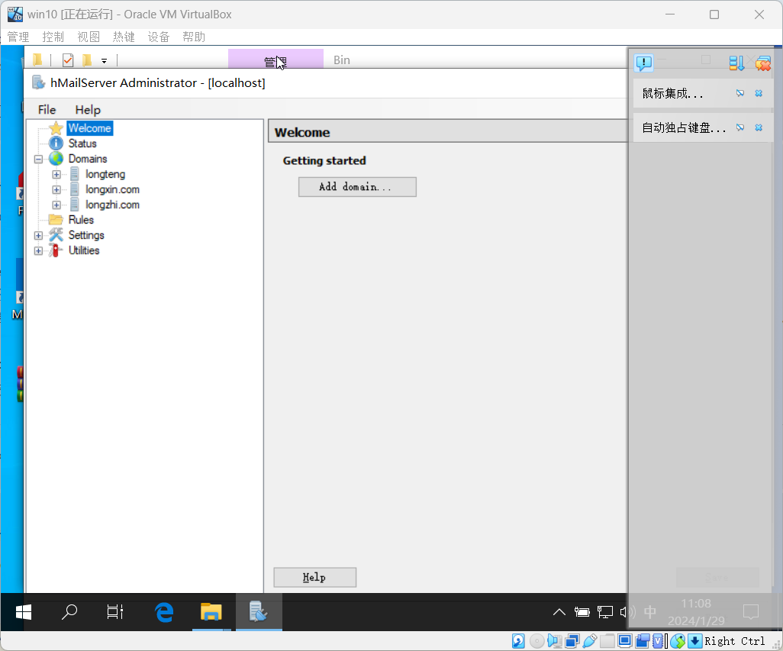Click hide-message icon beside 自动独占键盘 notification

[x=740, y=127]
